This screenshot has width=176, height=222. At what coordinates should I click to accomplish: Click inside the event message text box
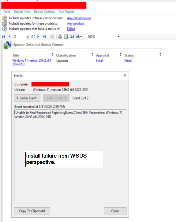[70, 157]
